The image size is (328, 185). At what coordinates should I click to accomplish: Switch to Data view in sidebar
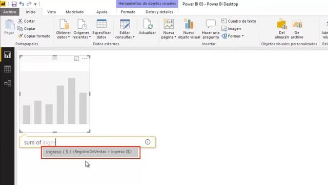coord(7,69)
